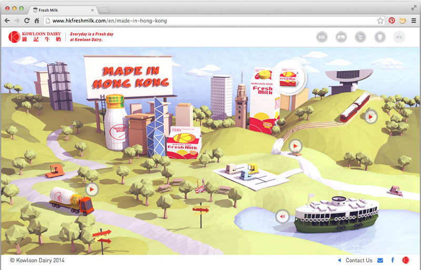The width and height of the screenshot is (421, 270).
Task: Go back to the previous page
Action: point(7,21)
